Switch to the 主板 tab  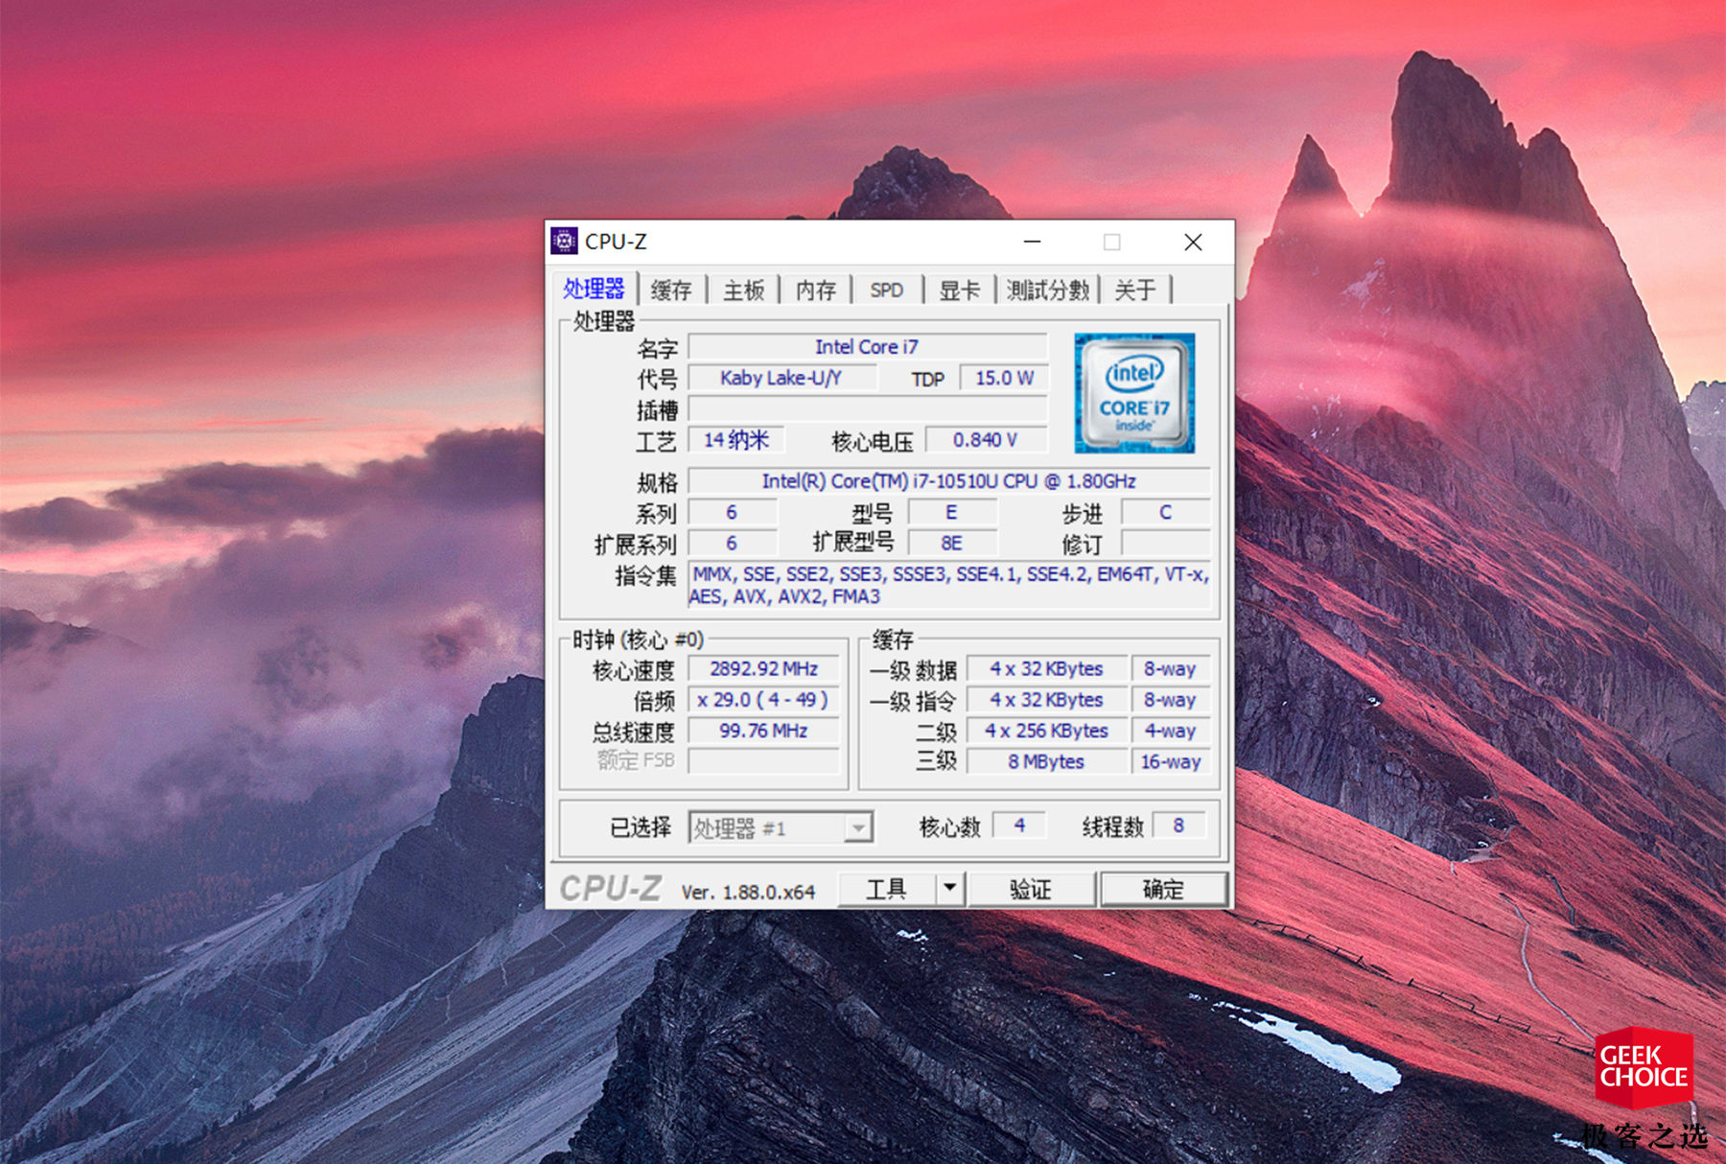(744, 290)
